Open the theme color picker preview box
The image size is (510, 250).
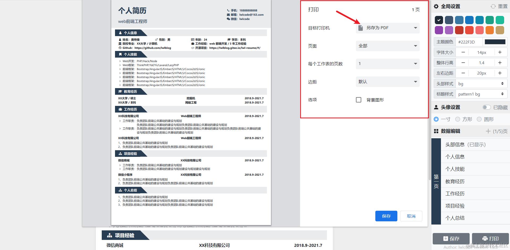pos(495,42)
